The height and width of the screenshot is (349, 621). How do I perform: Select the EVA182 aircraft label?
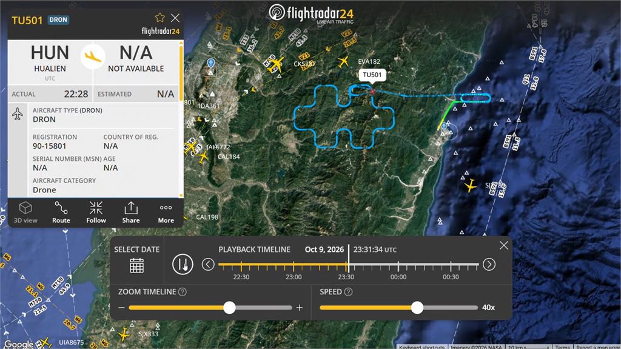click(369, 61)
